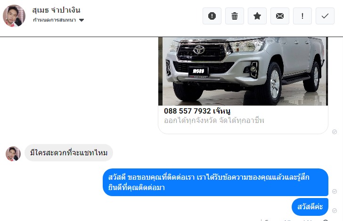343x221 pixels.
Task: Mark conversation unread with envelope icon
Action: [x=280, y=16]
